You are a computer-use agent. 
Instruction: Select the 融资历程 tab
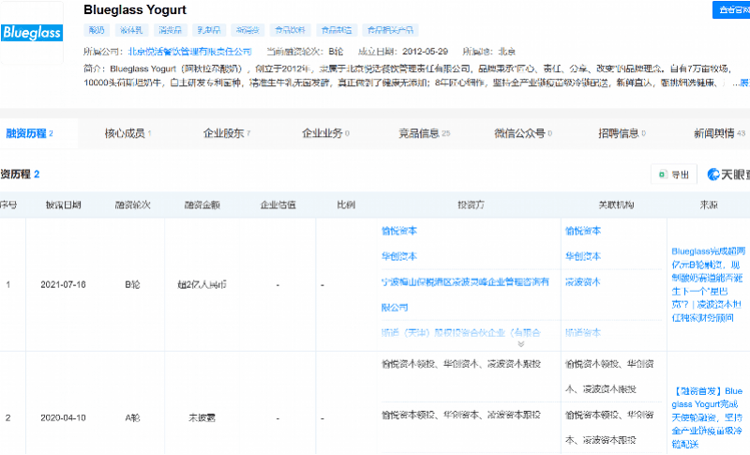(x=28, y=134)
